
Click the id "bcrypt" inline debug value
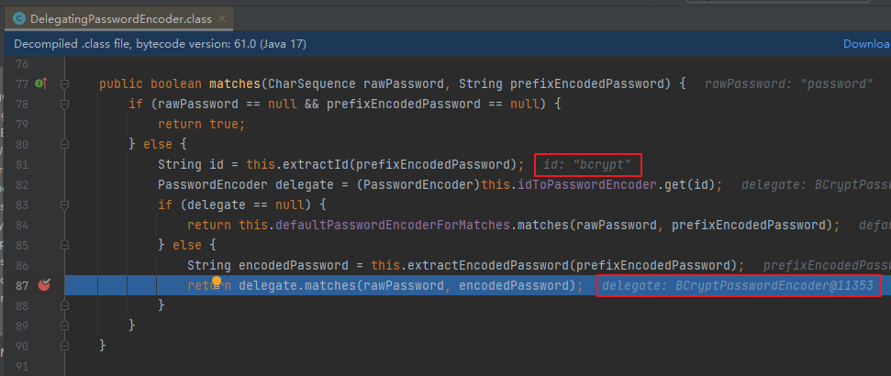click(587, 165)
